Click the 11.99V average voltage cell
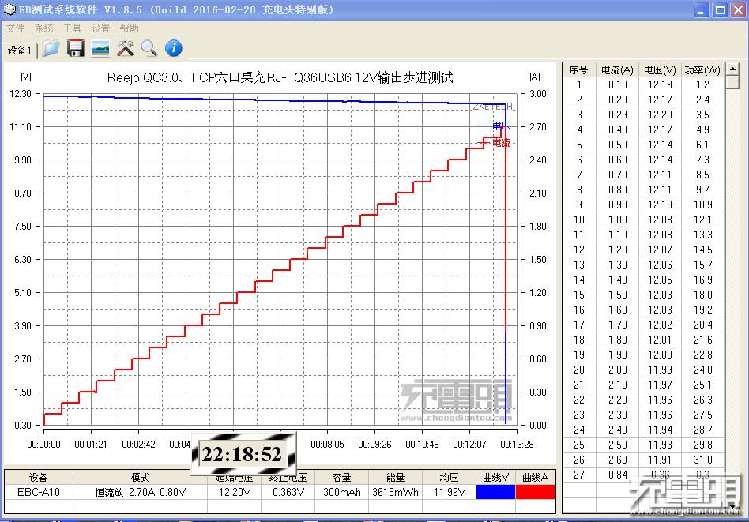 (x=449, y=492)
